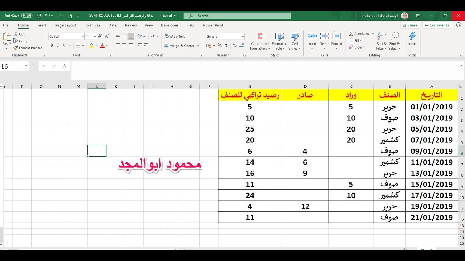Viewport: 465px width, 261px height.
Task: Click Comma Style icon
Action: 226,46
